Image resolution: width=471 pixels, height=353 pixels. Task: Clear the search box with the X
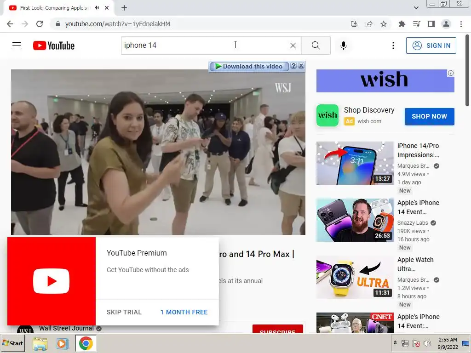click(x=293, y=46)
